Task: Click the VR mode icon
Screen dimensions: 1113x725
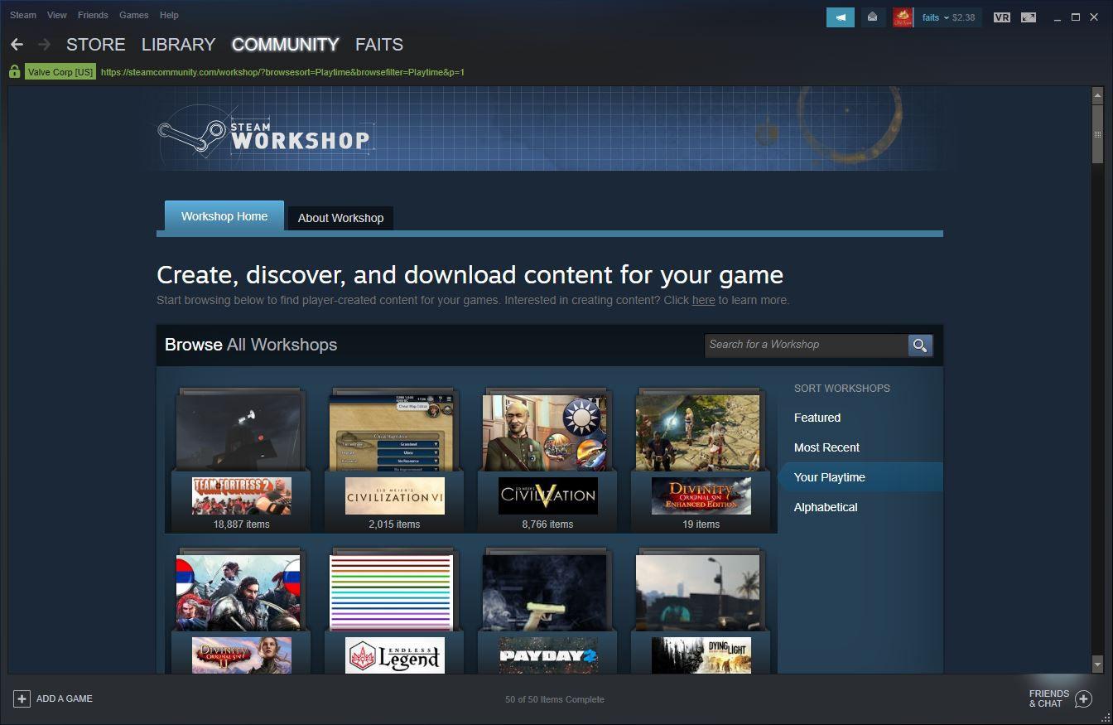Action: coord(1001,17)
